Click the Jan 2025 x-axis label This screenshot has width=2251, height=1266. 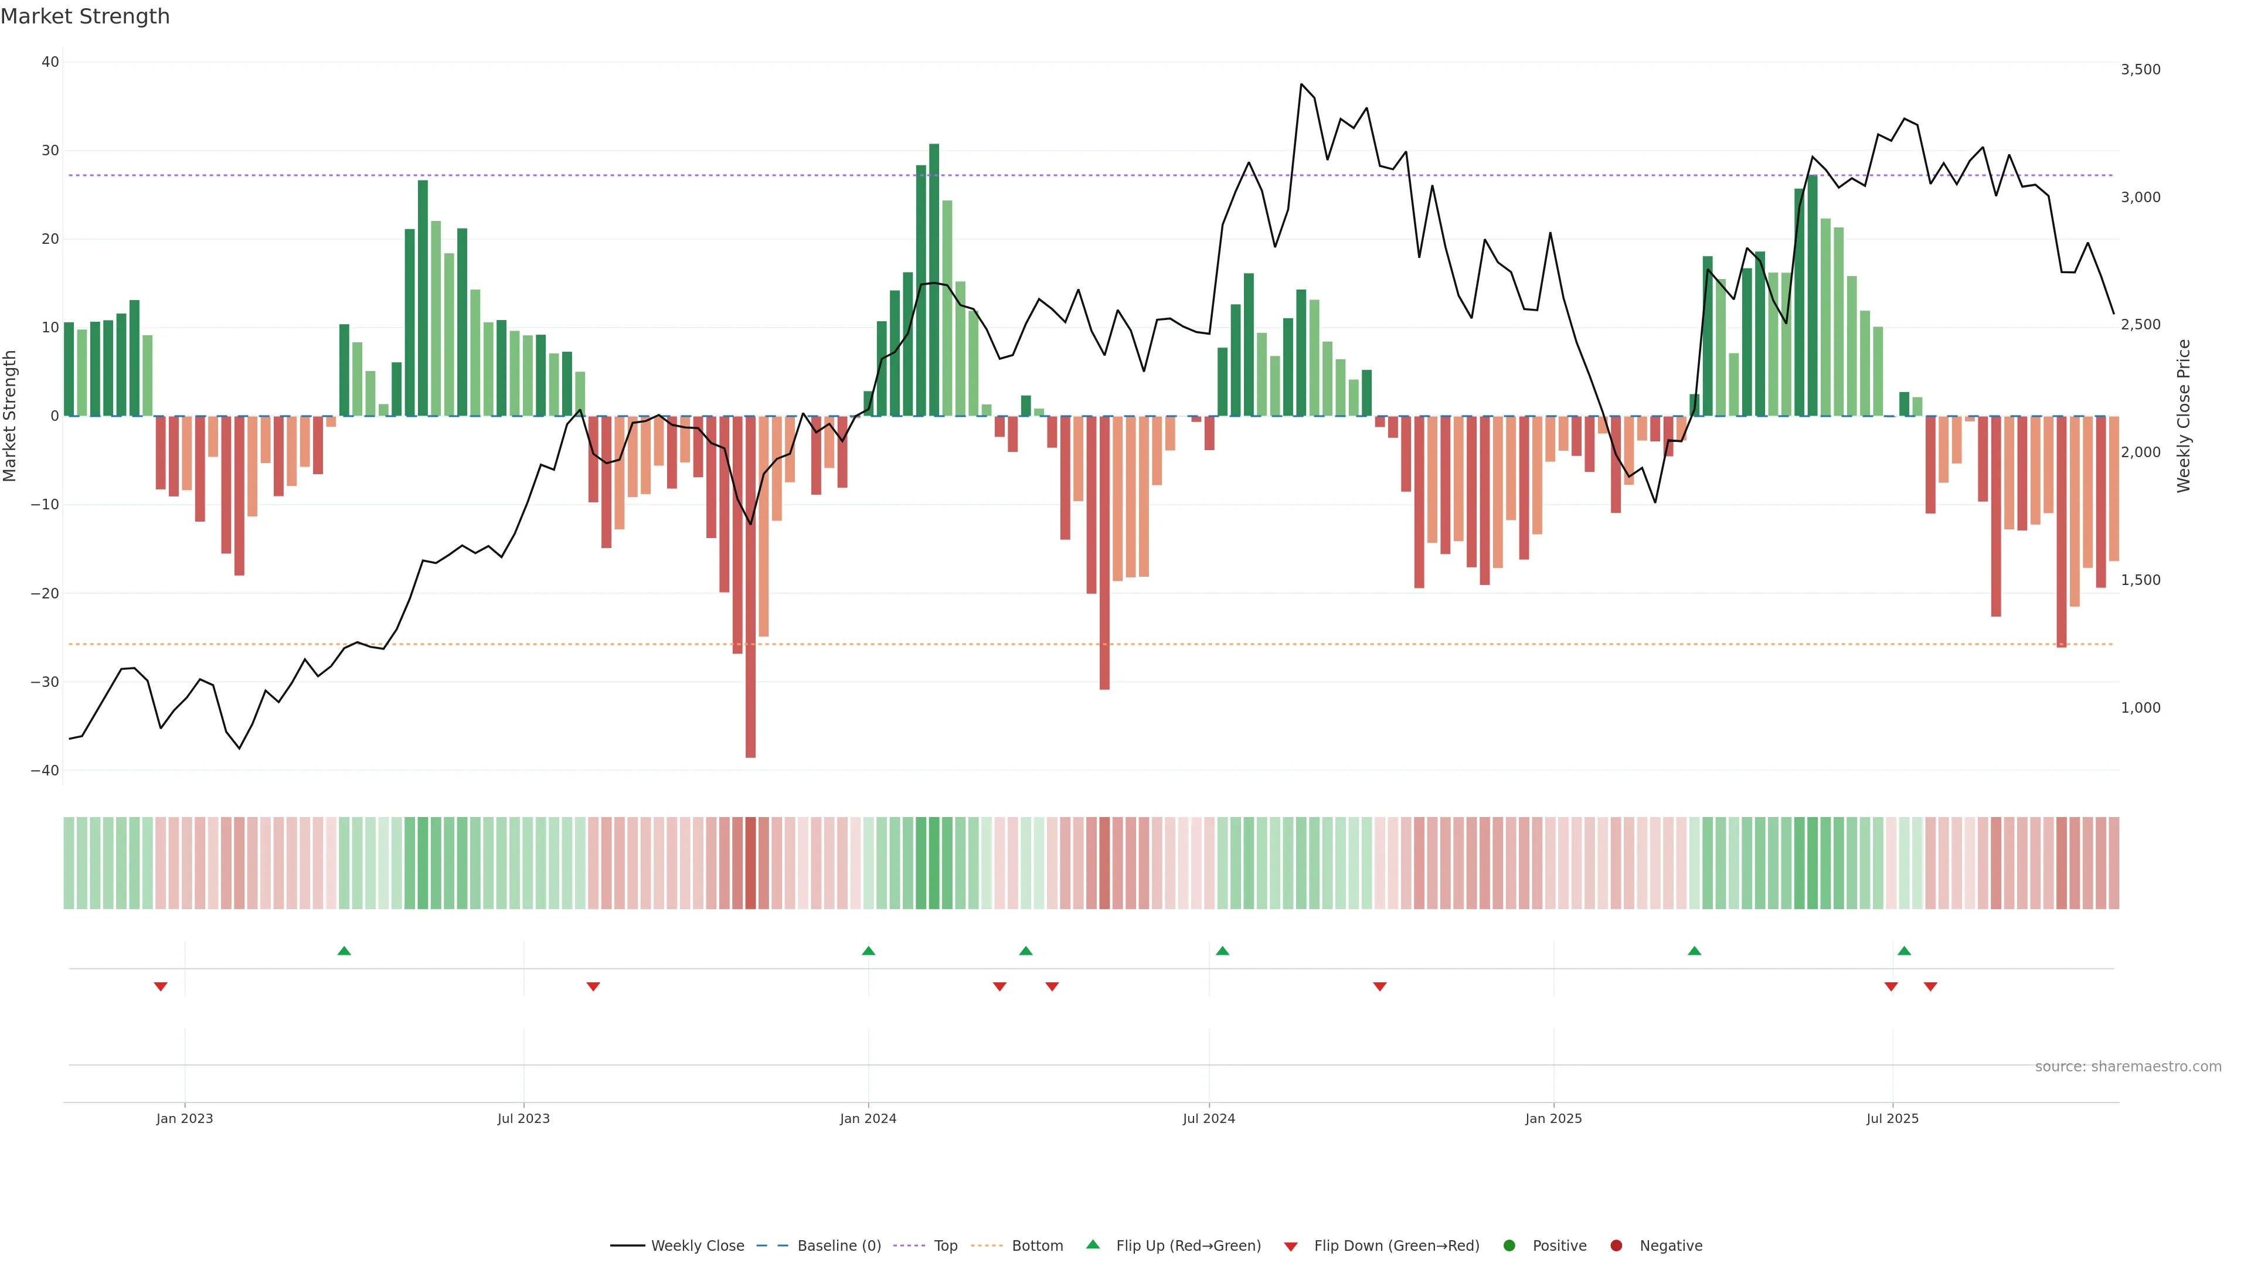(x=1553, y=1118)
